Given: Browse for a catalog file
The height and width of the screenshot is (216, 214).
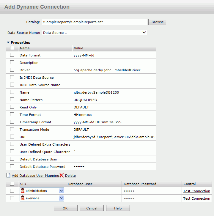Looking at the screenshot, I should click(157, 22).
